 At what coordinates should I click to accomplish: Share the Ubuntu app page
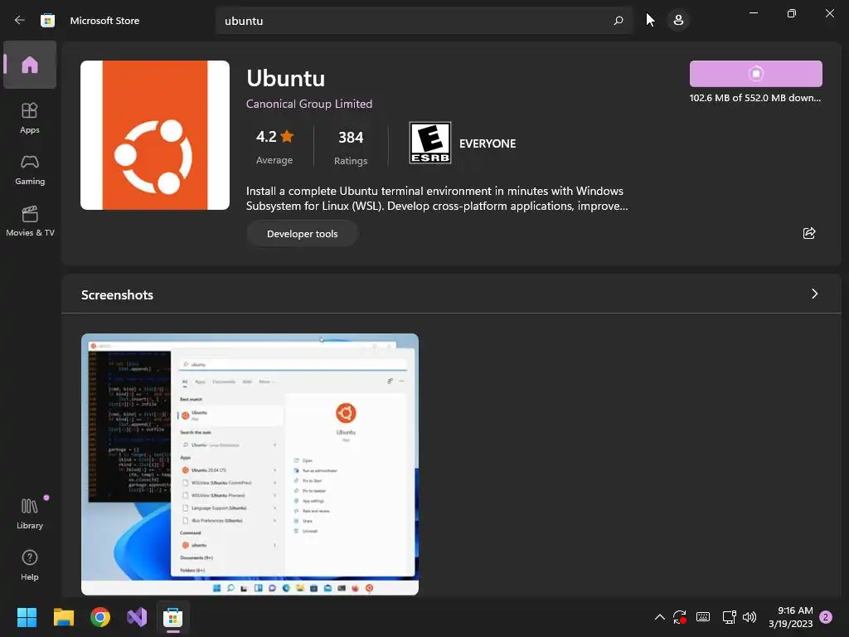click(x=809, y=233)
